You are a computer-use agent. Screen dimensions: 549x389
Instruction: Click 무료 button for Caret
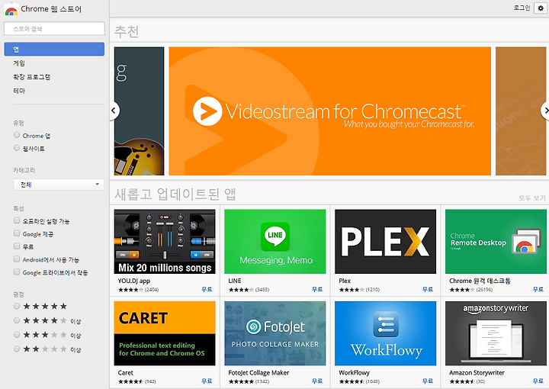pyautogui.click(x=207, y=381)
